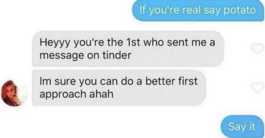Select the "If you're real say potato" bubble
265x138 pixels.
(x=198, y=11)
